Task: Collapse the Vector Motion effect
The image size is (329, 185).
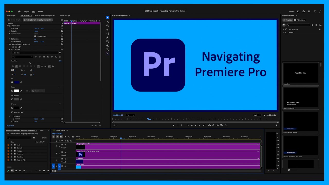Action: [x=8, y=26]
